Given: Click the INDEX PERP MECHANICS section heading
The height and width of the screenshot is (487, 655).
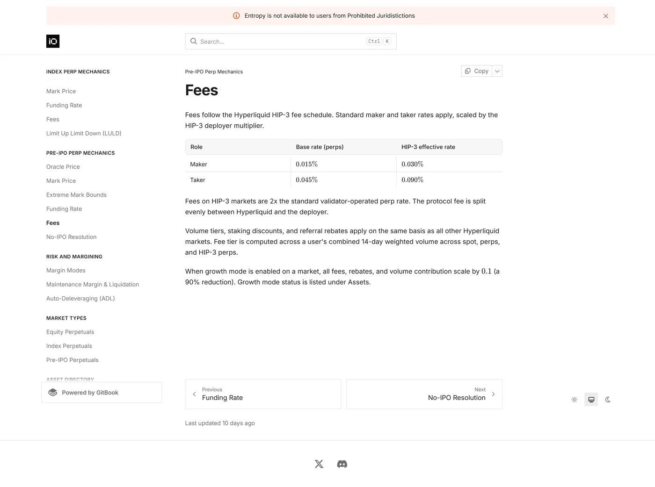Looking at the screenshot, I should pos(78,72).
